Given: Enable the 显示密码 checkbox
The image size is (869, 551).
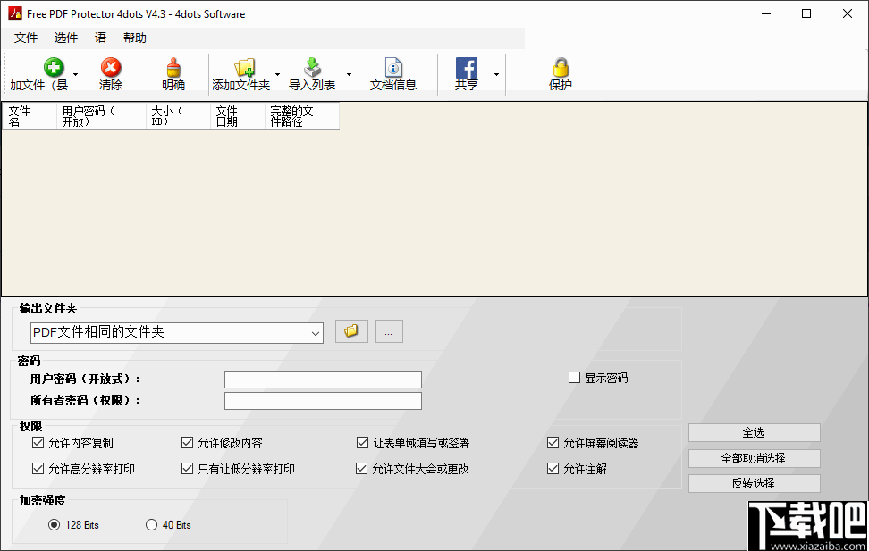Looking at the screenshot, I should (x=574, y=377).
